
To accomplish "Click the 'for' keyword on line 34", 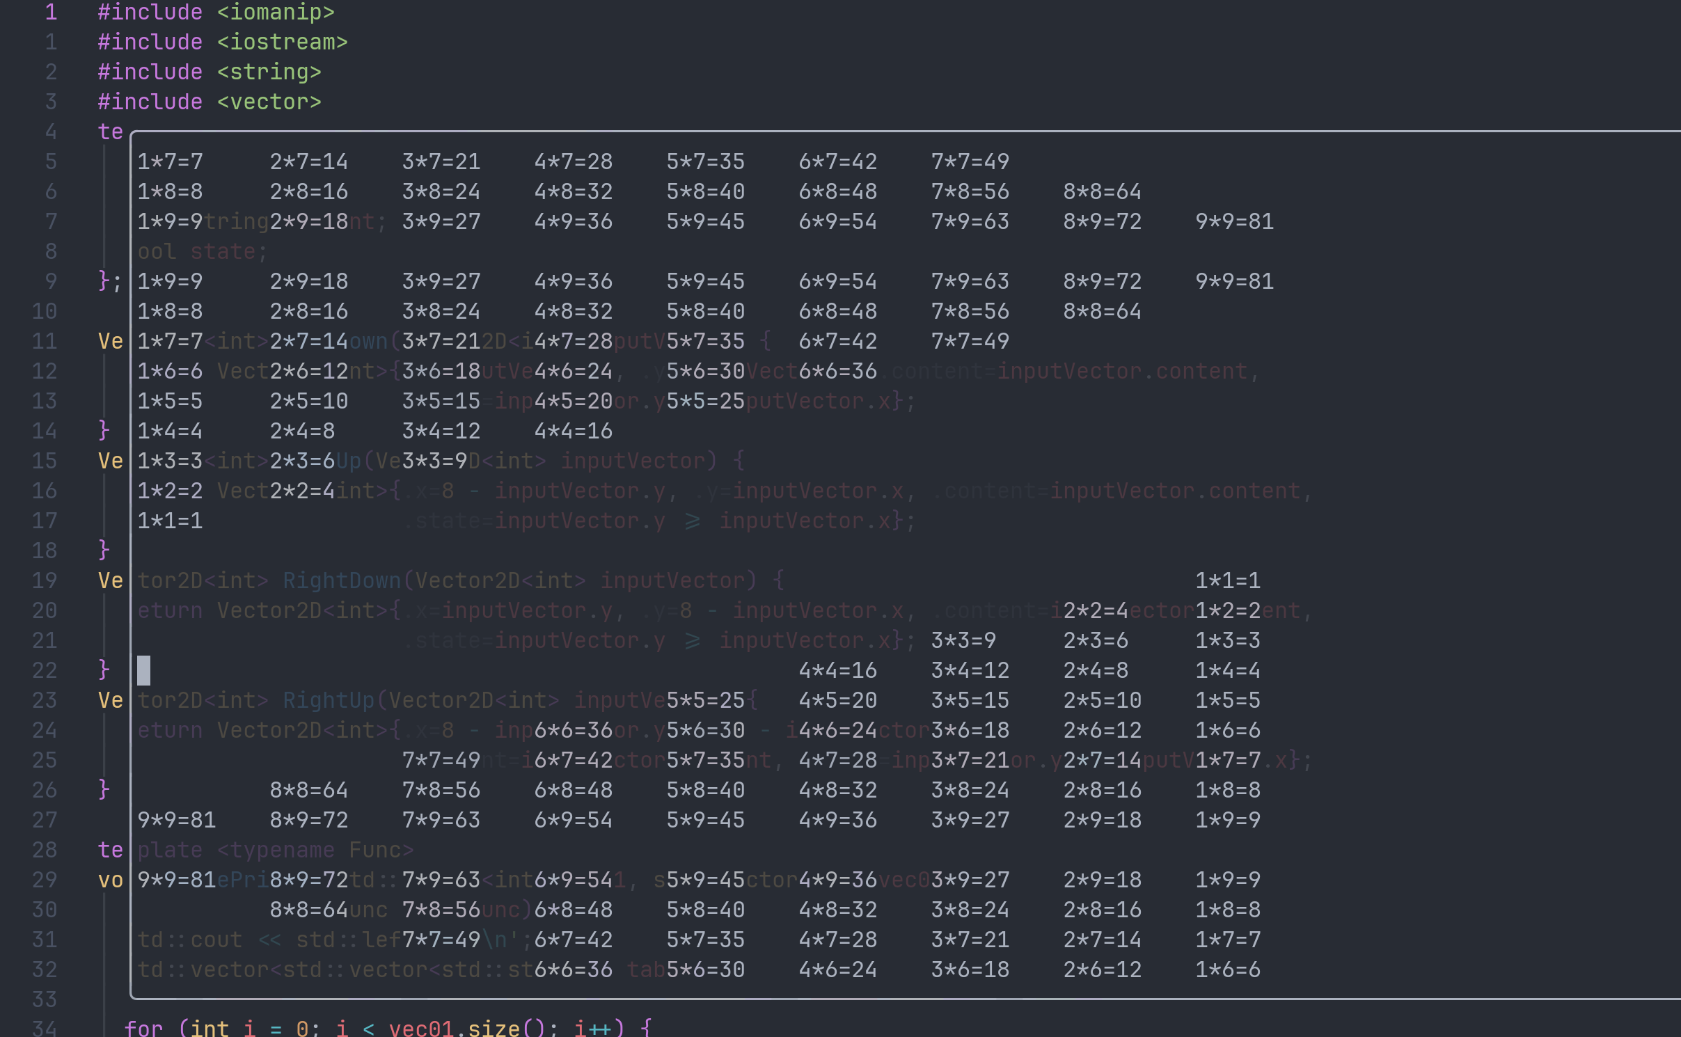I will point(143,1028).
